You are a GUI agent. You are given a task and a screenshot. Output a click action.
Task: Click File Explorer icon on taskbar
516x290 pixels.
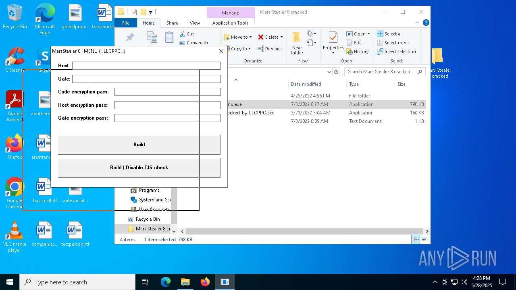click(x=185, y=282)
